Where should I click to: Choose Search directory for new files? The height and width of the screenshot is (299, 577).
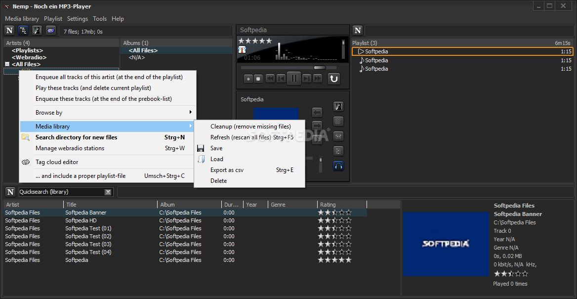(x=108, y=137)
